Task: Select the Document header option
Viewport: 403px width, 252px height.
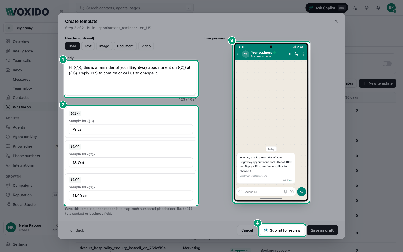Action: pos(125,46)
